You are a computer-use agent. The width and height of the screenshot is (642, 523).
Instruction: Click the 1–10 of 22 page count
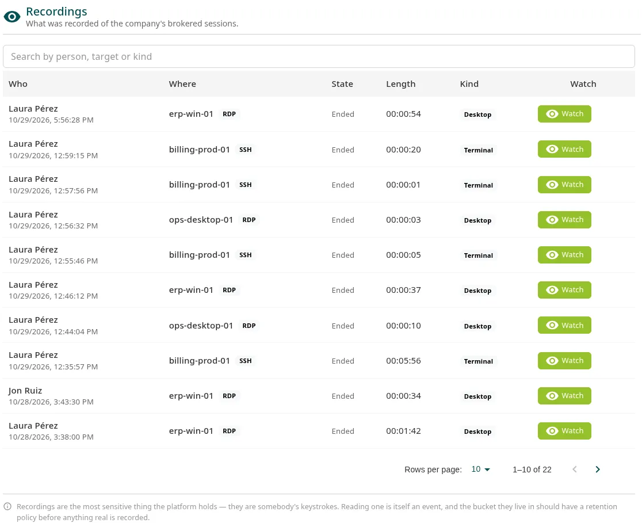pyautogui.click(x=532, y=469)
